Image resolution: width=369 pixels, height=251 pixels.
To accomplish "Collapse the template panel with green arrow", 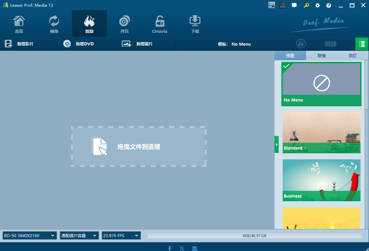I will [x=276, y=144].
